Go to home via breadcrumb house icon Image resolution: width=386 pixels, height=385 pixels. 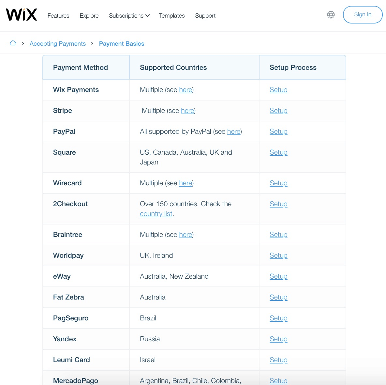tap(13, 43)
